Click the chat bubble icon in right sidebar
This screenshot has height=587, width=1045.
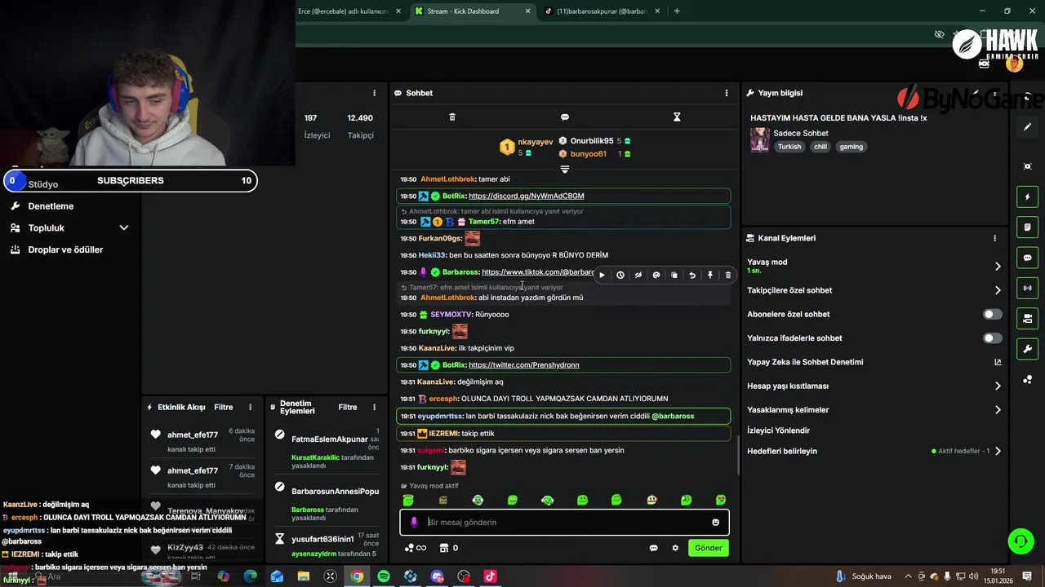(1028, 258)
